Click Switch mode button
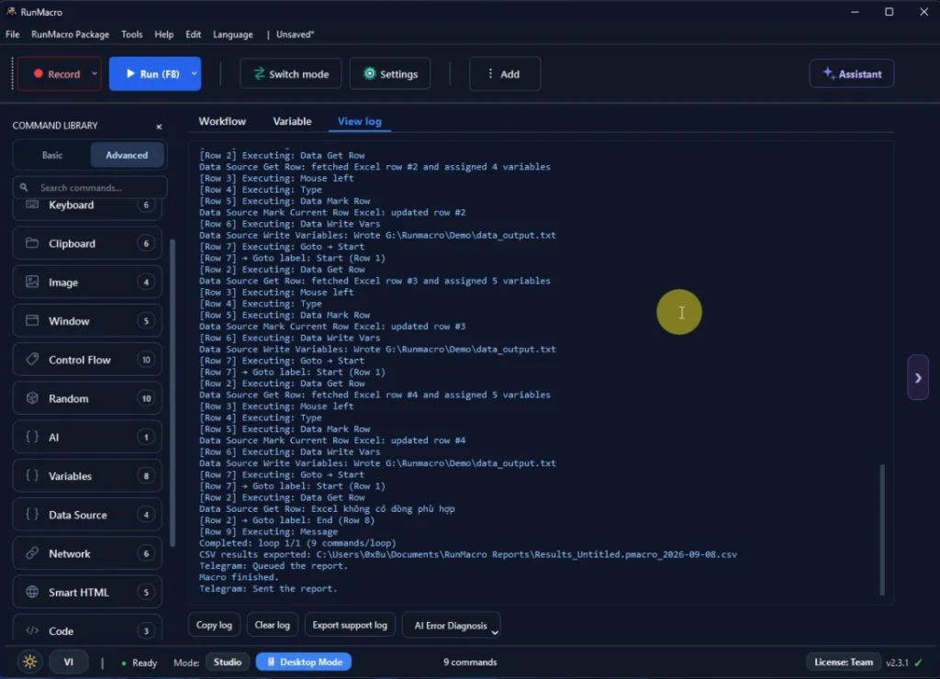940x679 pixels. coord(291,73)
